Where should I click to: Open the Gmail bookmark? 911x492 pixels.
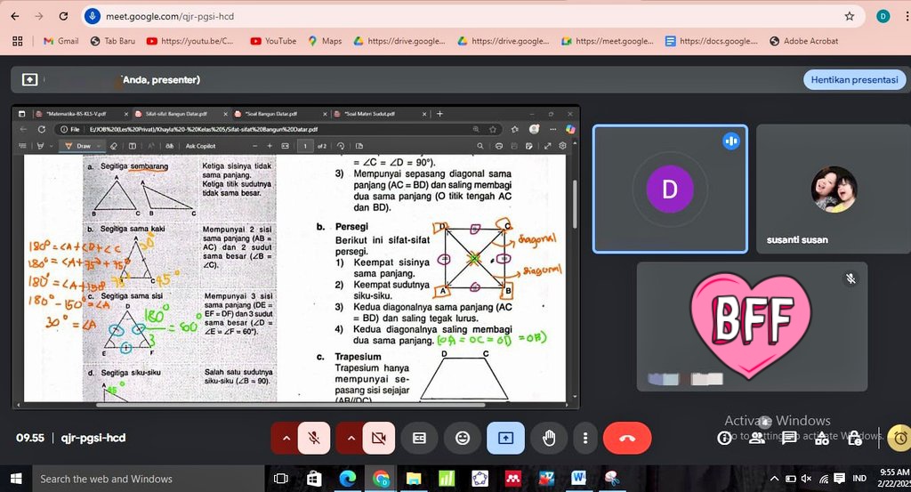pos(61,41)
